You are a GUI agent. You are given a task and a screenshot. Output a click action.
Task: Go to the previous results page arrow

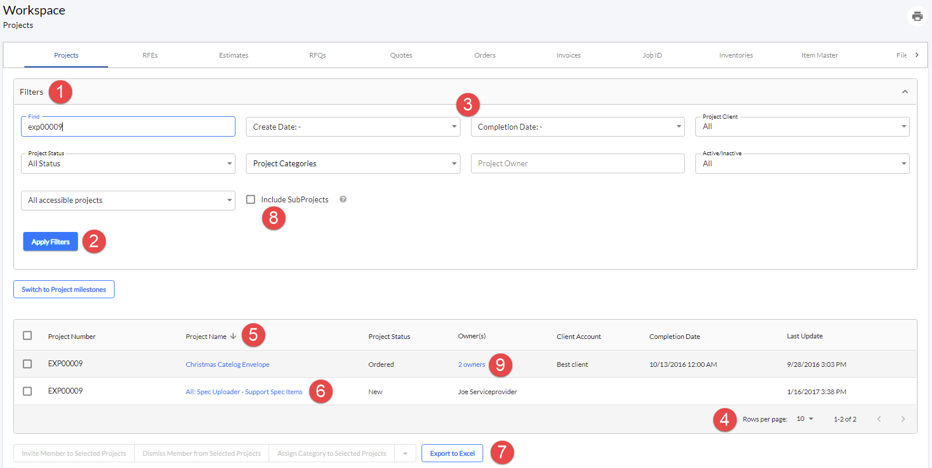click(x=879, y=419)
